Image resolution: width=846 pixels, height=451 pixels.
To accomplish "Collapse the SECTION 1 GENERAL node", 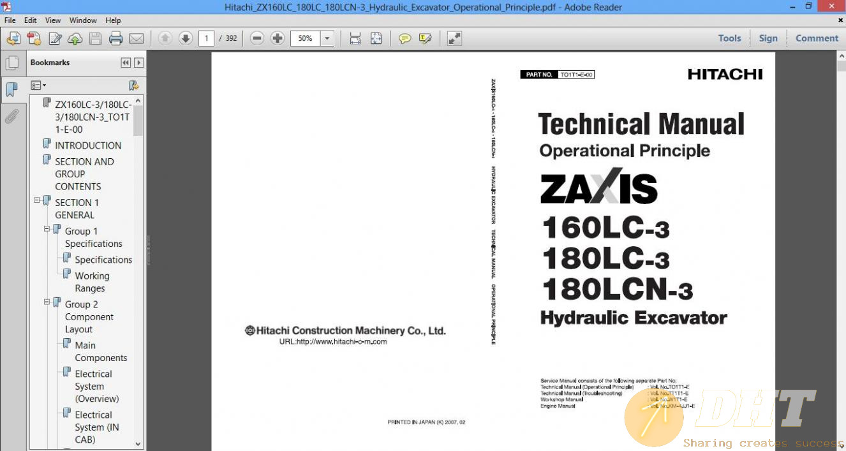I will tap(37, 200).
